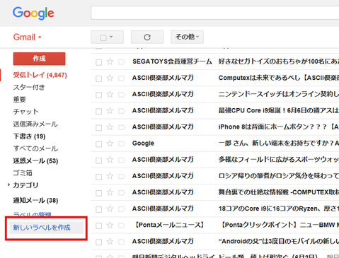Go to 迷惑メール folder
The image size is (339, 258).
35,161
